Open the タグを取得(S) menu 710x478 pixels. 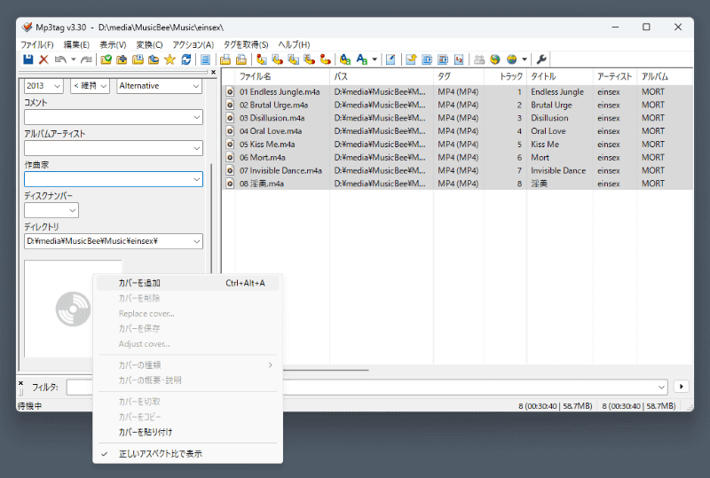(x=246, y=44)
